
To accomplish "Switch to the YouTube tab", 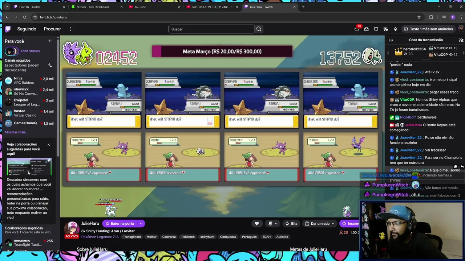I will tap(154, 7).
